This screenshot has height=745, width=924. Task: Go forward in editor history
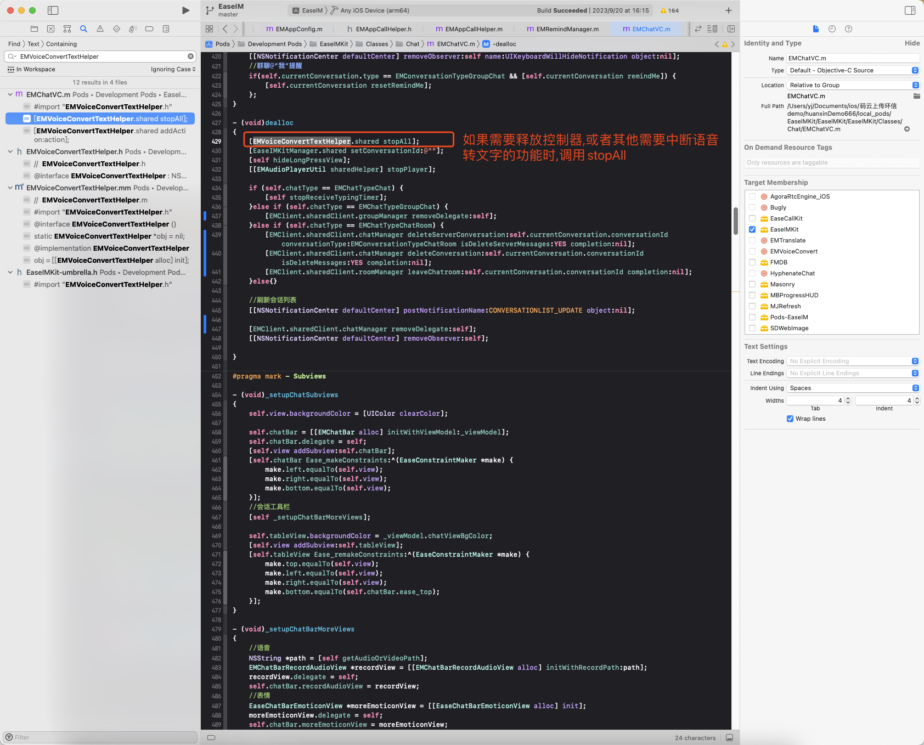pyautogui.click(x=236, y=29)
